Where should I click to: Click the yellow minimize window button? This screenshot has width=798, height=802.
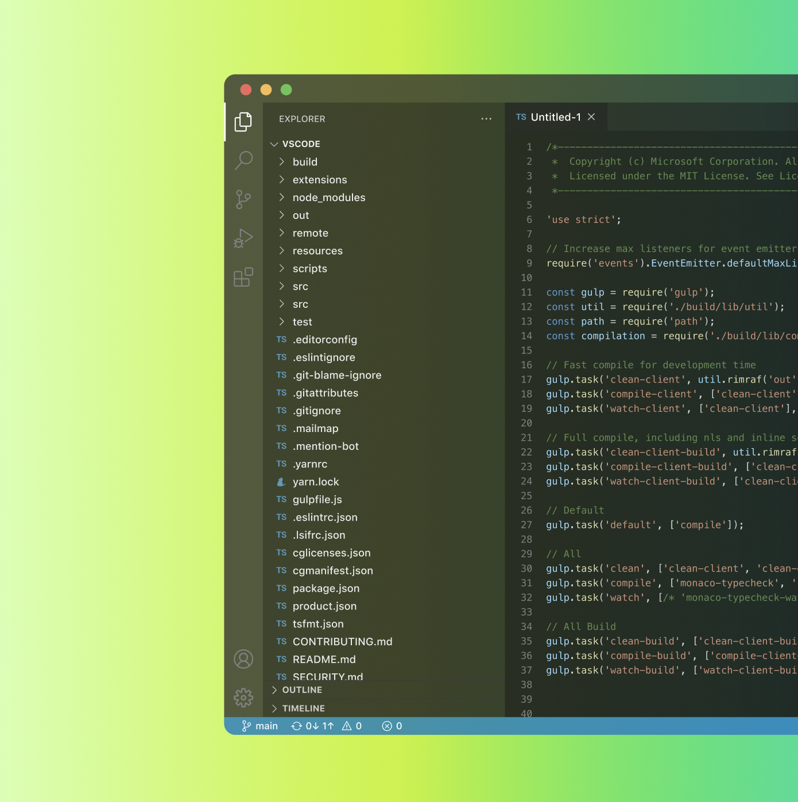(x=266, y=90)
